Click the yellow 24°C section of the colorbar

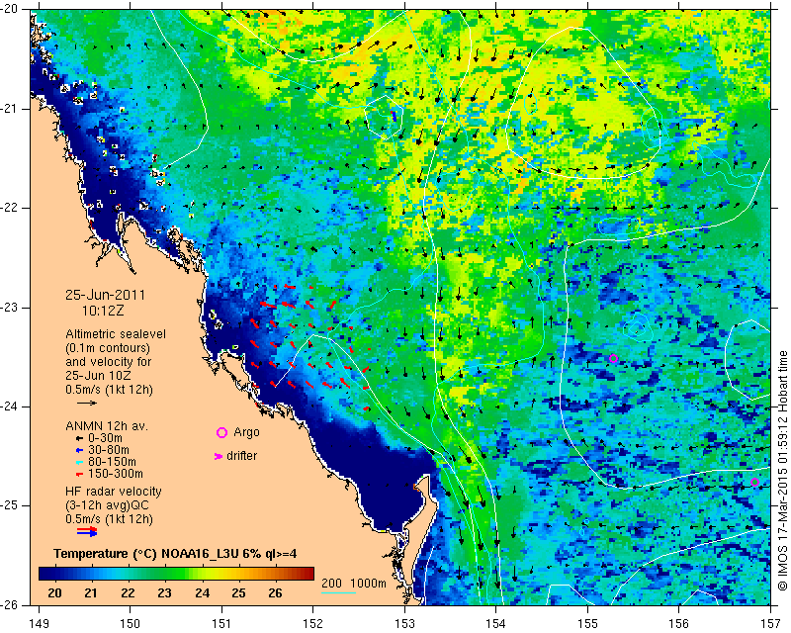tap(202, 573)
